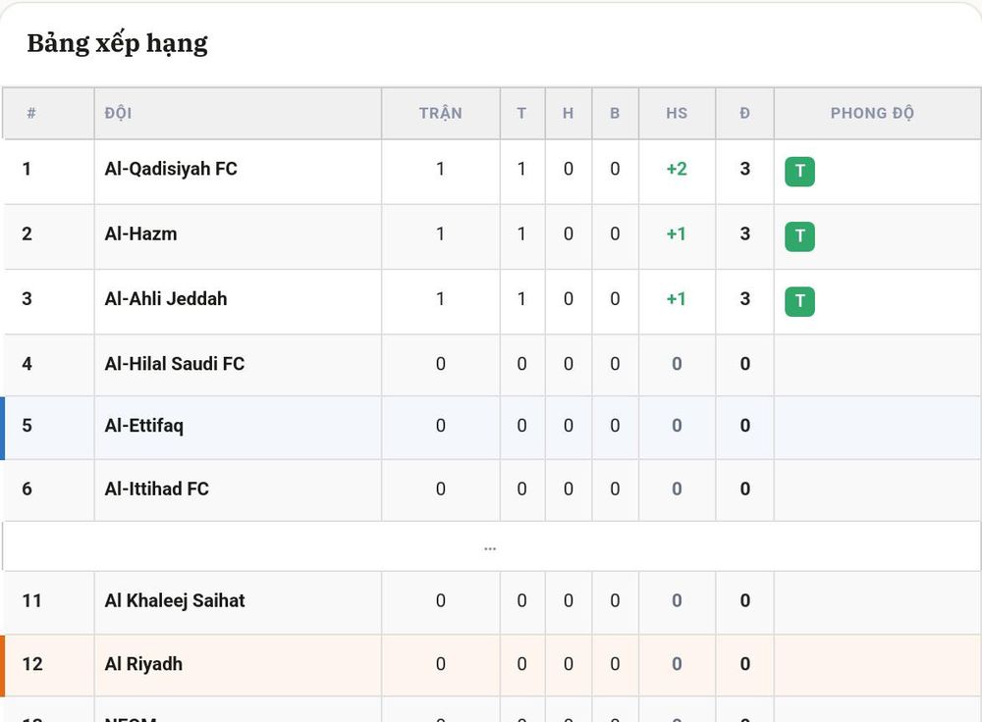
Task: Click Al-Qadisiyah FC +2 goal difference
Action: pos(677,169)
